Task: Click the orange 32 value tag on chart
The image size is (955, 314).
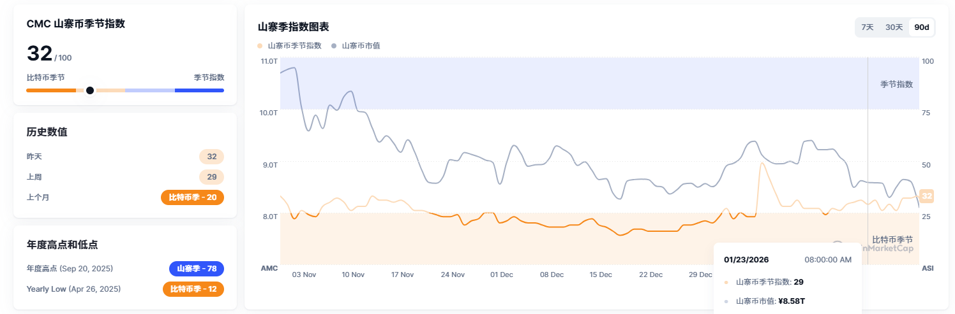Action: tap(927, 196)
